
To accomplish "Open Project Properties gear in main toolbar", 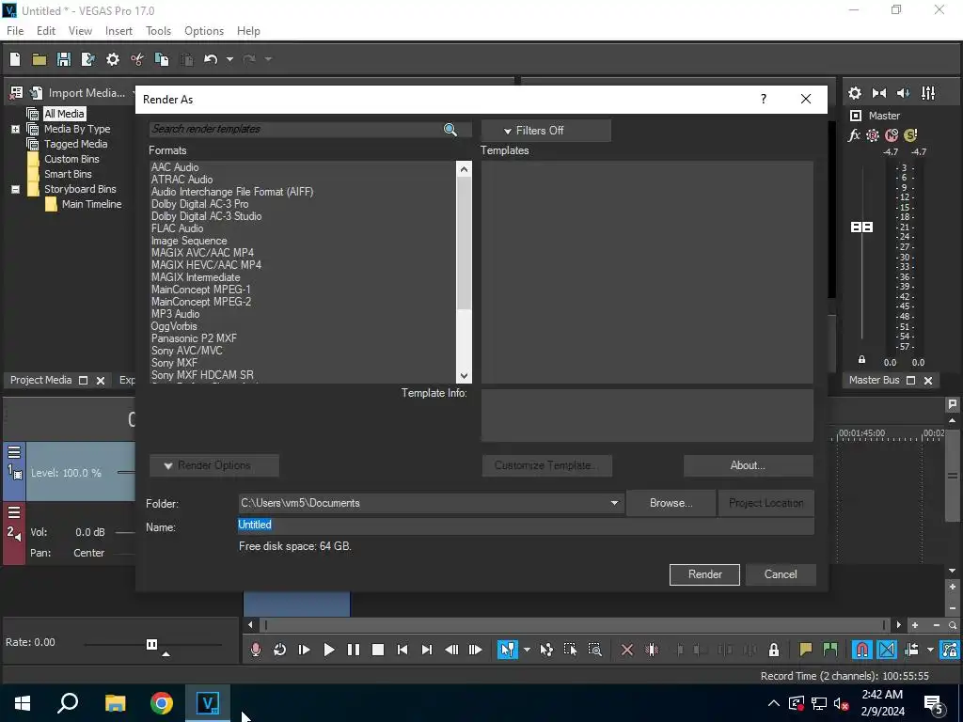I will [x=113, y=59].
